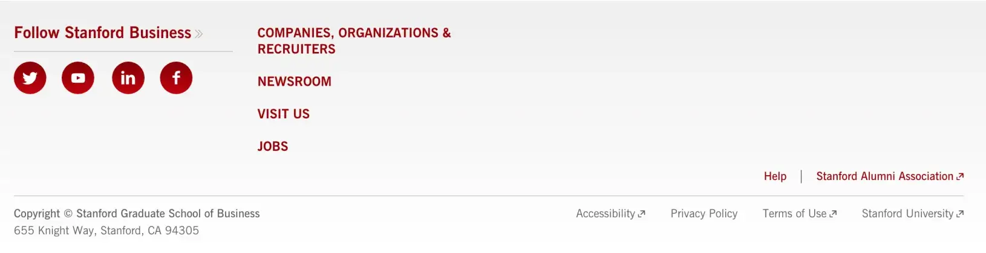Click the Help link

(x=775, y=176)
